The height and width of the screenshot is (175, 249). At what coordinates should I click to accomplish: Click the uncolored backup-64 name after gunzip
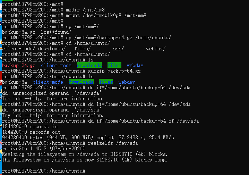click(x=15, y=82)
